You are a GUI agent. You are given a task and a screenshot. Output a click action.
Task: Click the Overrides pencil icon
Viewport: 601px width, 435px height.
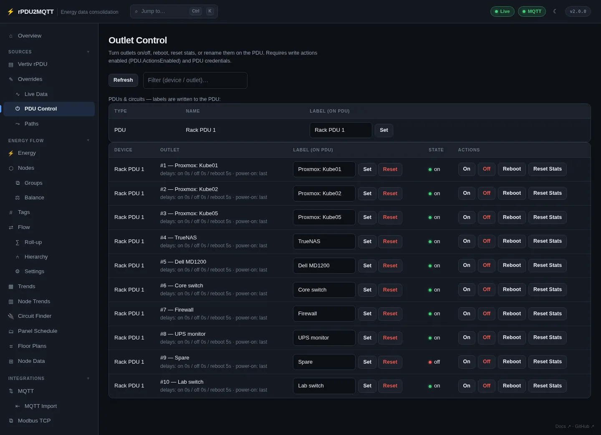point(11,79)
